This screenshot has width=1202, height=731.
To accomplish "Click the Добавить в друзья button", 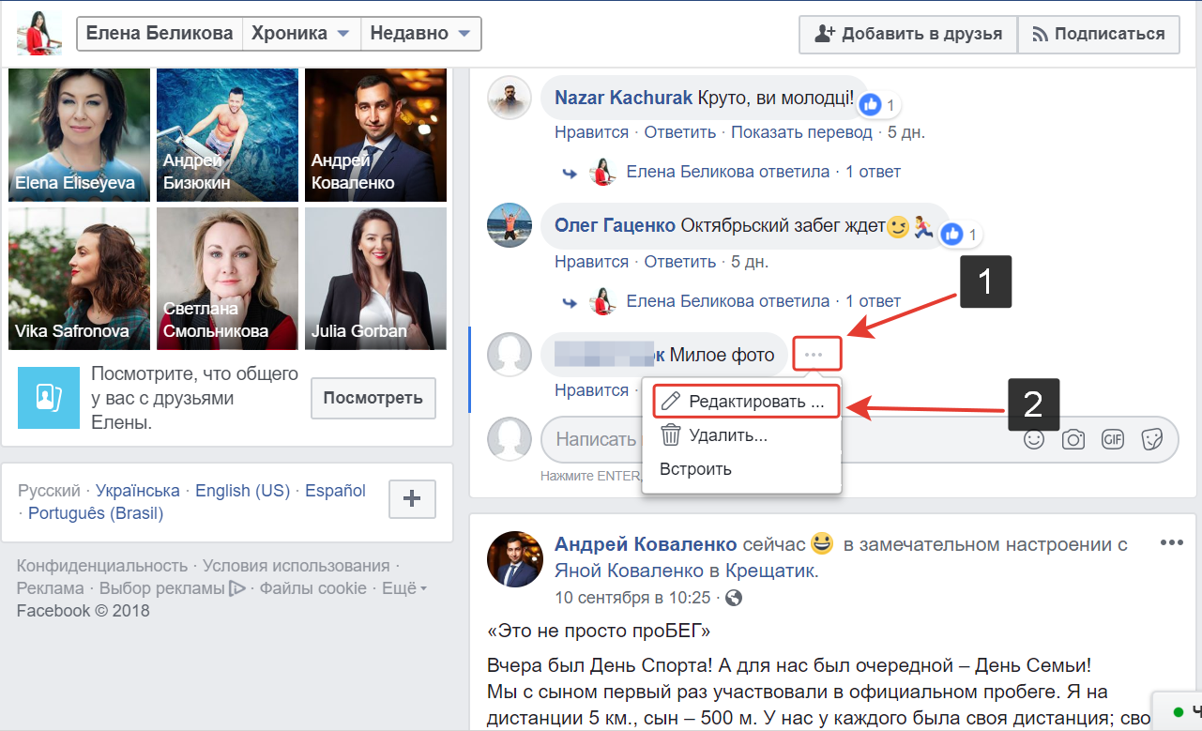I will click(x=906, y=34).
